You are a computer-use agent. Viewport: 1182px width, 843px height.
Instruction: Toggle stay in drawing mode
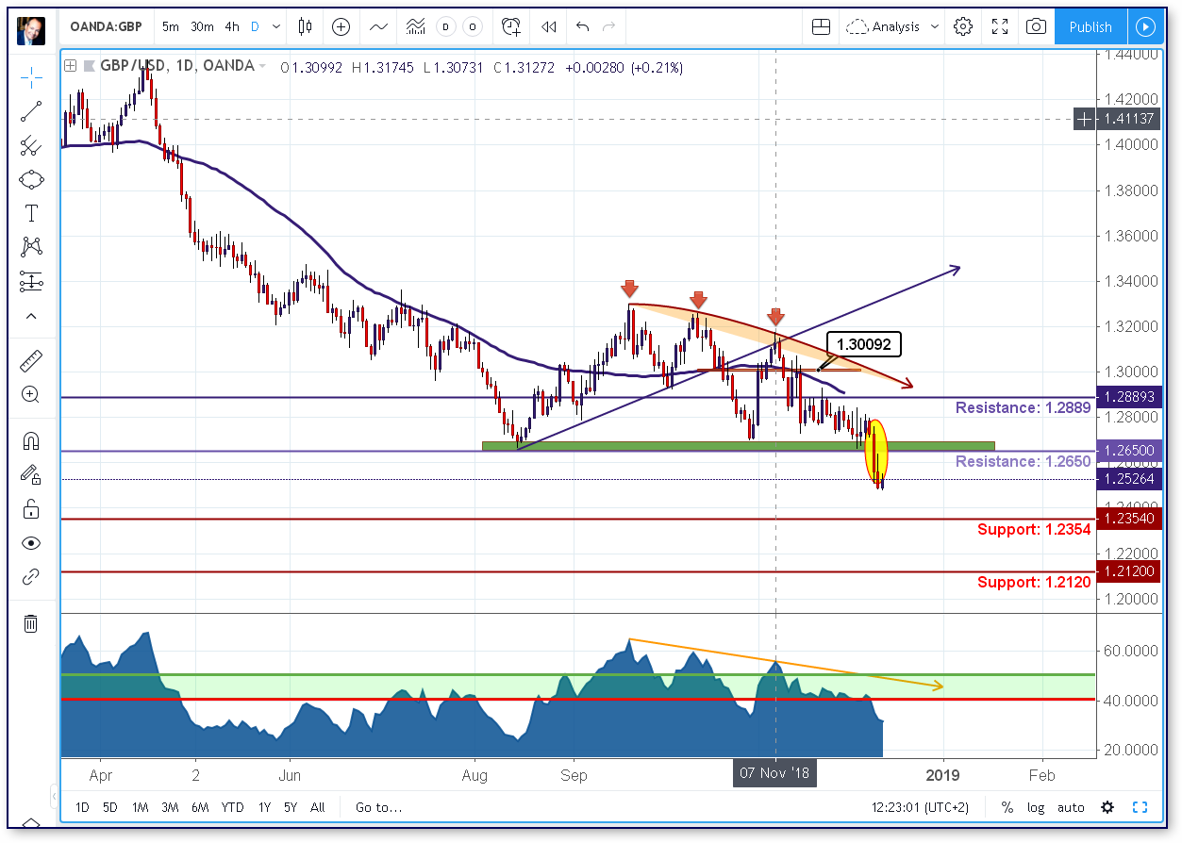click(31, 475)
